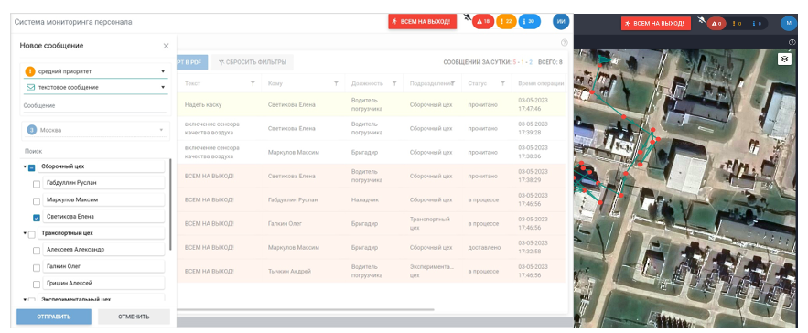Uncheck the Светикова Елена checkbox

(37, 218)
